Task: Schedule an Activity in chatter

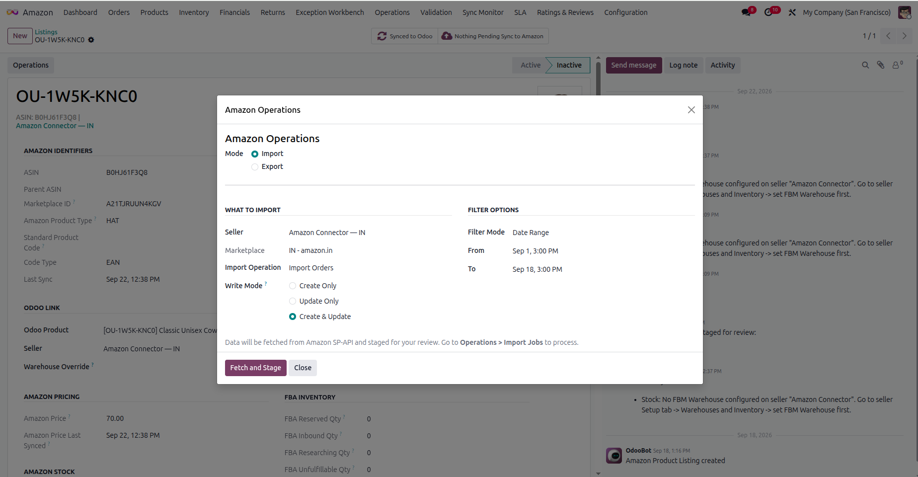Action: pyautogui.click(x=722, y=65)
